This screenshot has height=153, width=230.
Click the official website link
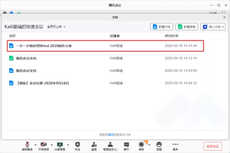111,135
